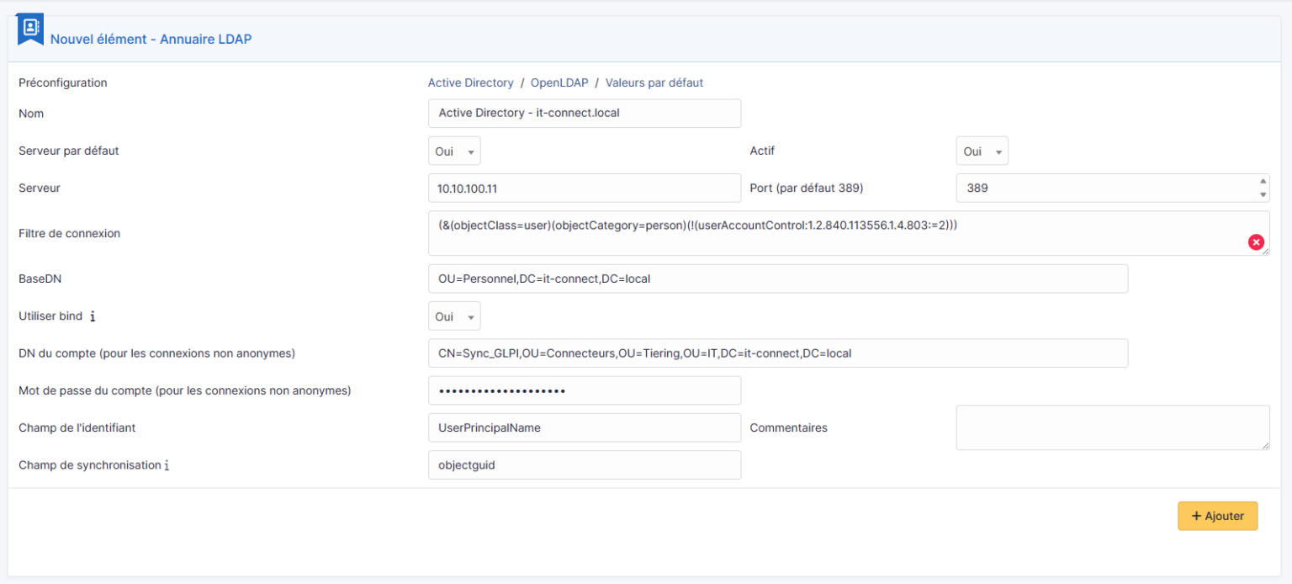Open the Utiliser bind dropdown
The width and height of the screenshot is (1292, 584).
click(454, 316)
